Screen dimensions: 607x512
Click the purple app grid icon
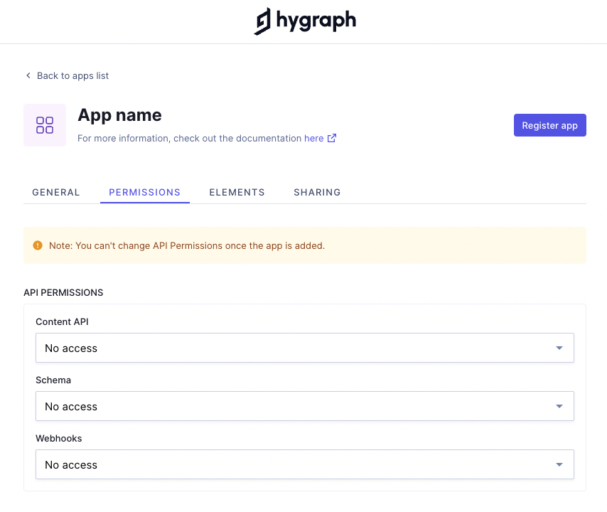coord(45,125)
